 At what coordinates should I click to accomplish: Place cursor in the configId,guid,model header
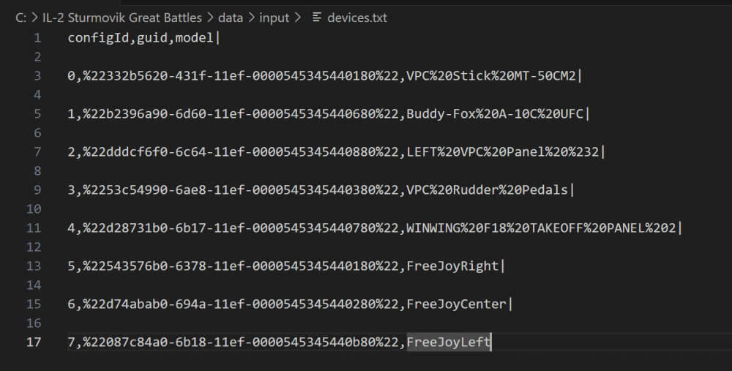[x=141, y=37]
